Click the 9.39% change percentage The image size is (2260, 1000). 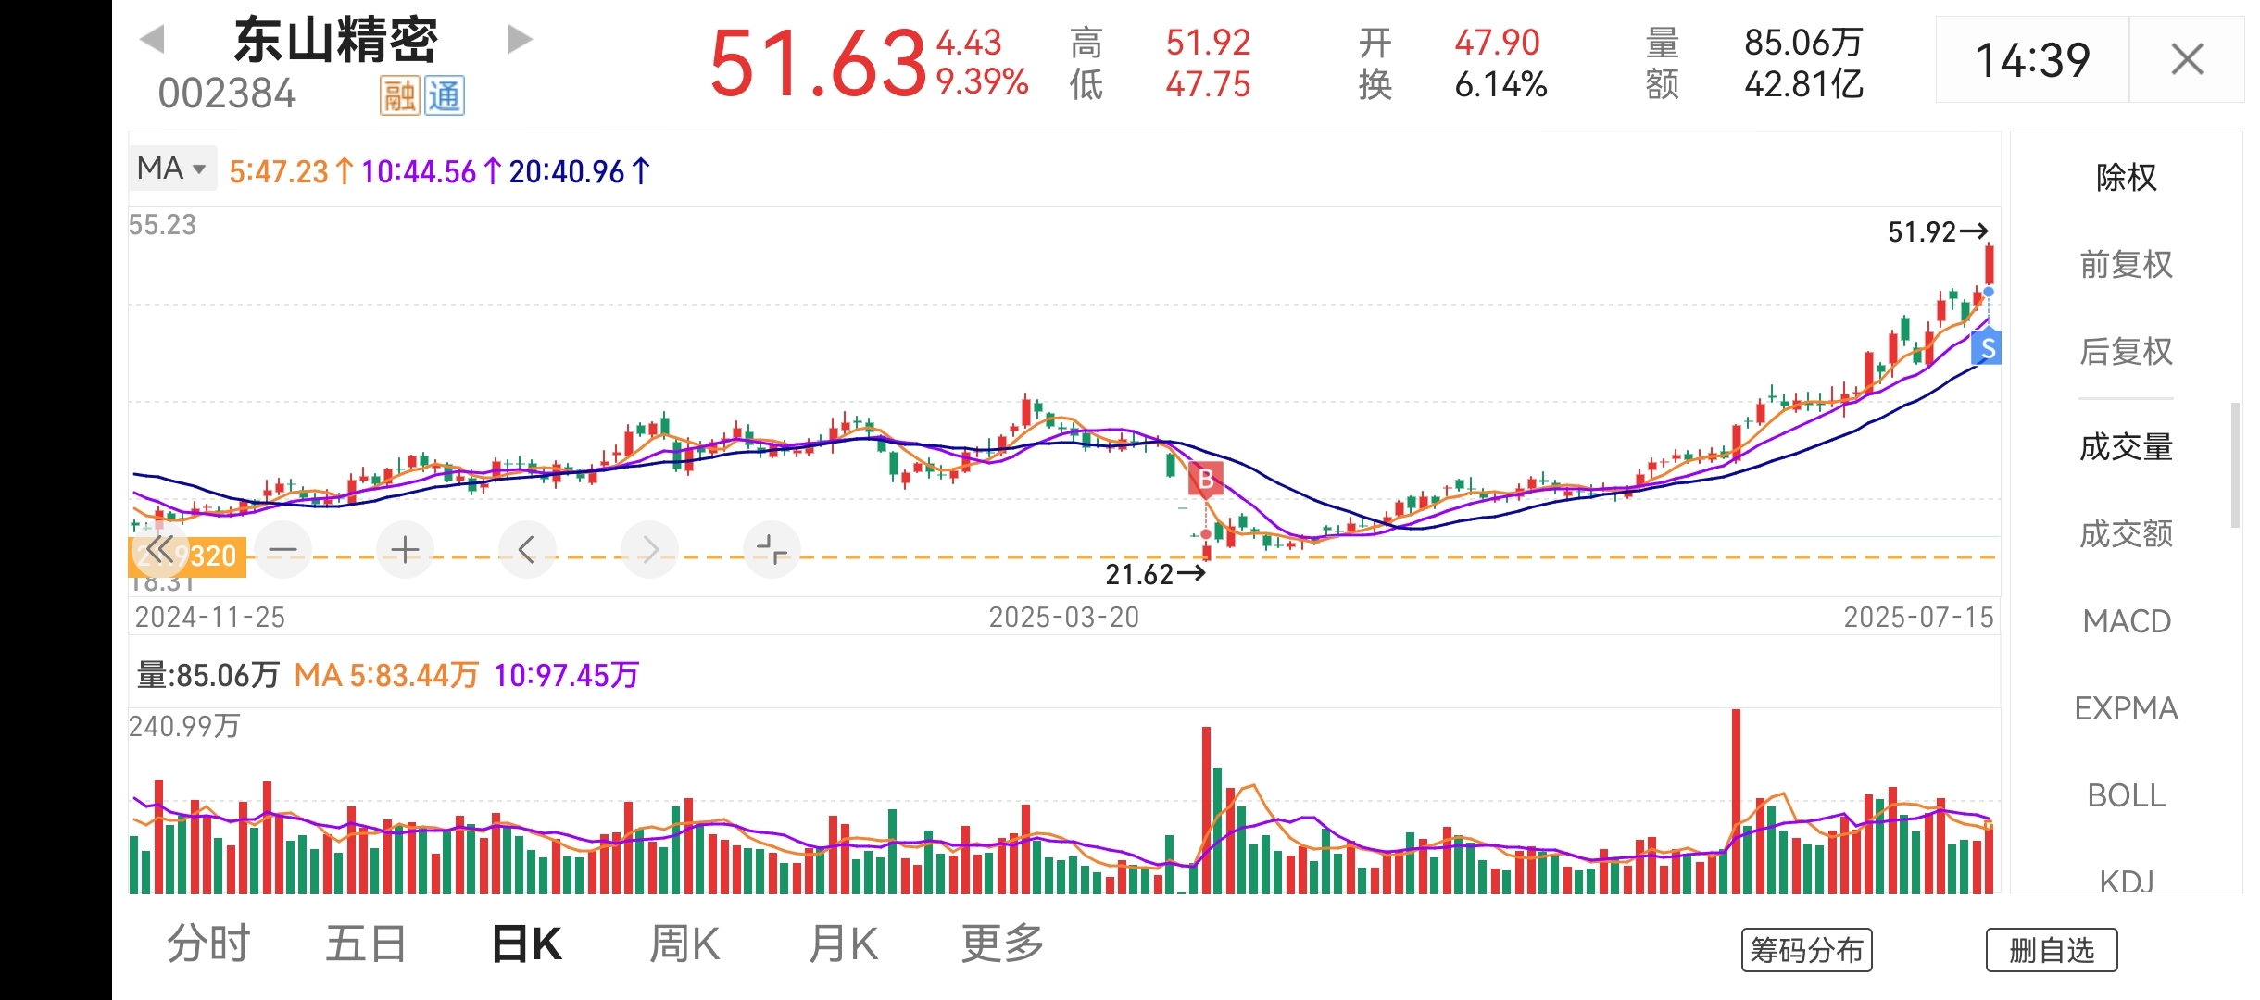point(982,82)
